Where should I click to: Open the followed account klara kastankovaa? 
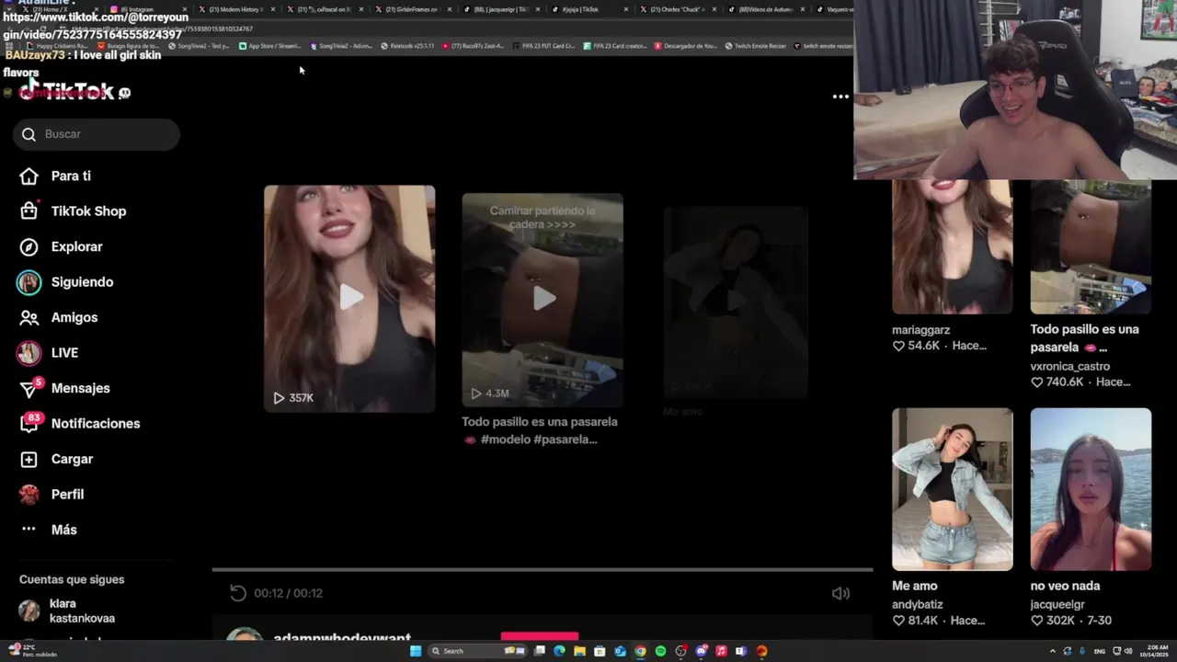67,611
